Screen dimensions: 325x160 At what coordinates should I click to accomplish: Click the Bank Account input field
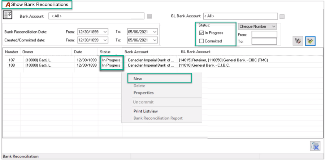point(96,16)
